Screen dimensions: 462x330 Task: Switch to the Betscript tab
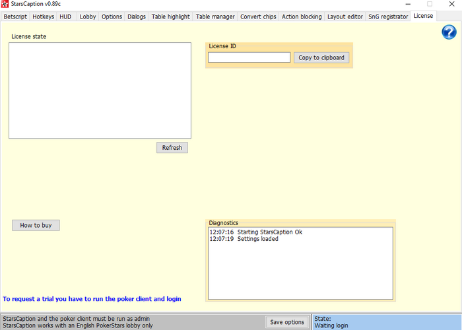click(x=15, y=16)
